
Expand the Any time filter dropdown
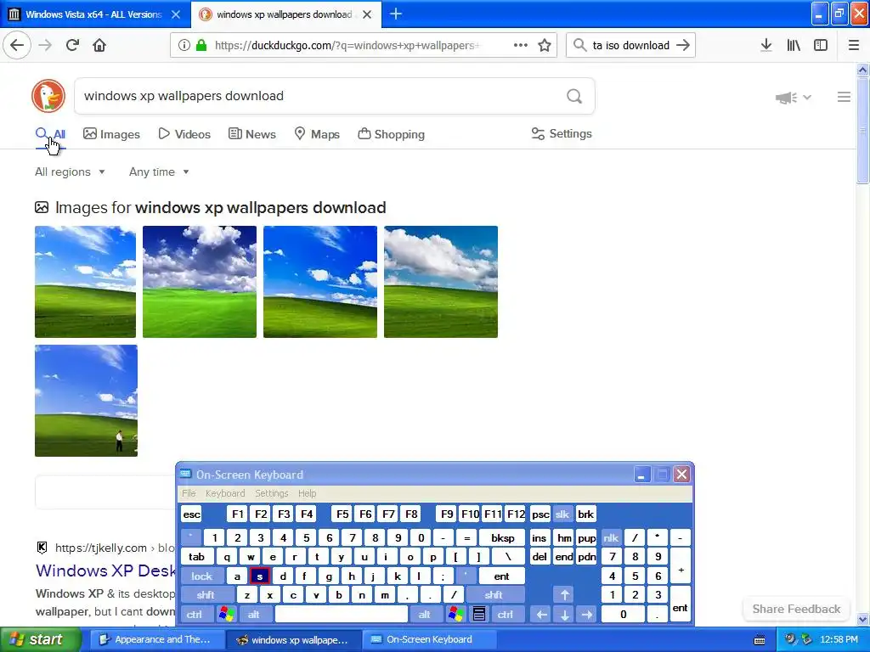click(159, 171)
